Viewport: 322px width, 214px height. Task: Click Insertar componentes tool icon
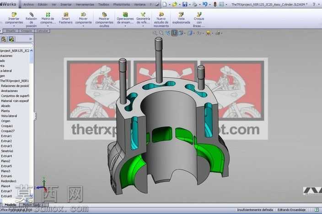(14, 15)
